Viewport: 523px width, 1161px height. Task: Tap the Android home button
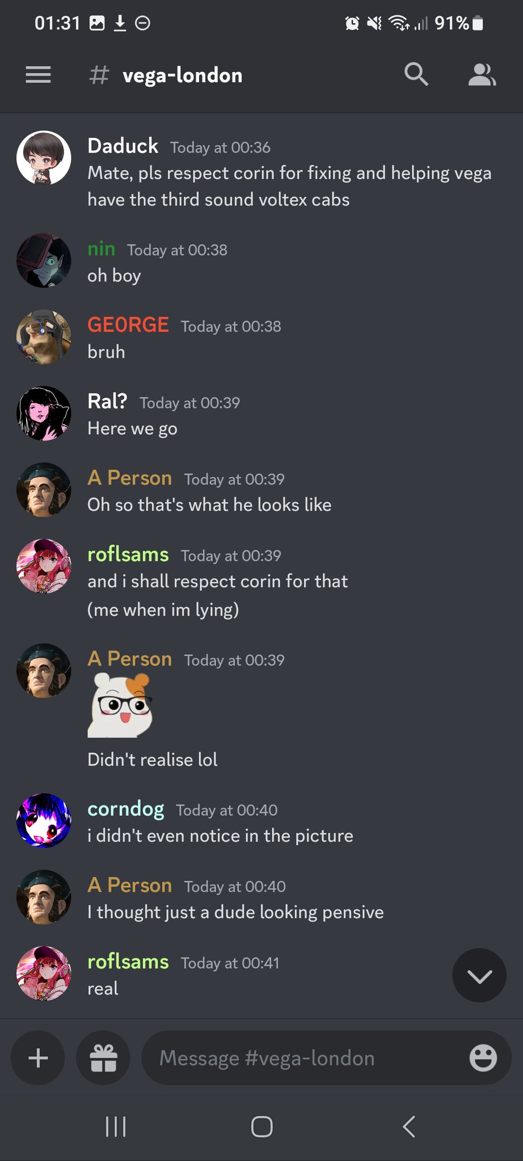pos(261,1126)
